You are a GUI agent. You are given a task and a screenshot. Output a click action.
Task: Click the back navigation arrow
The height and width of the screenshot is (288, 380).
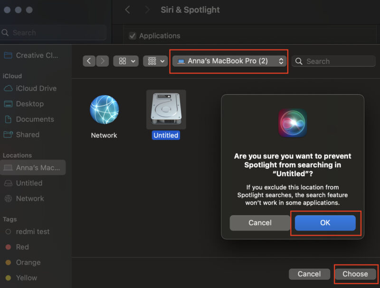coord(89,61)
